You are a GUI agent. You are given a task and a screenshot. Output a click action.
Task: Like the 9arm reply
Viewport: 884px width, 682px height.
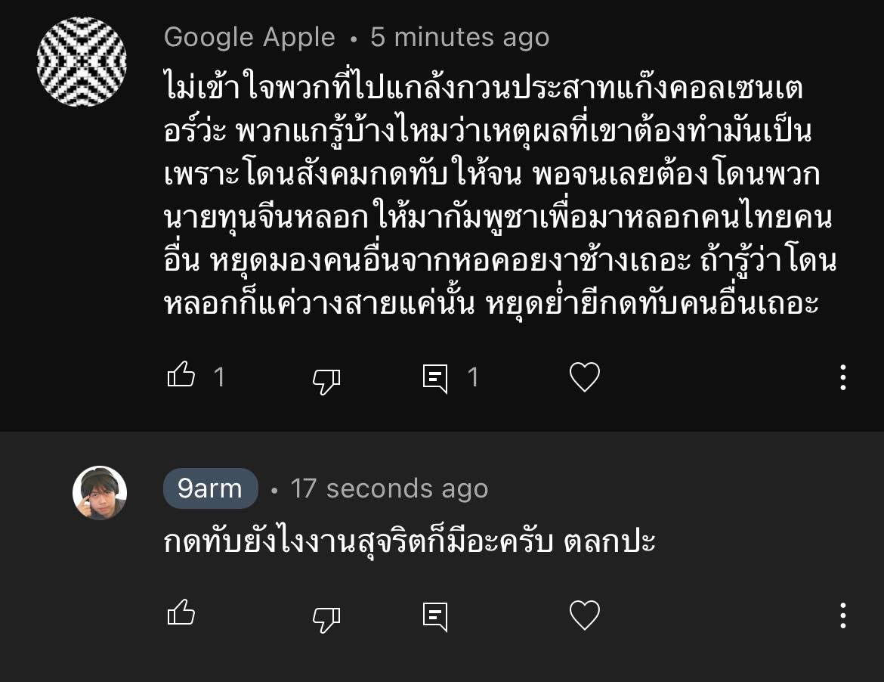(181, 612)
